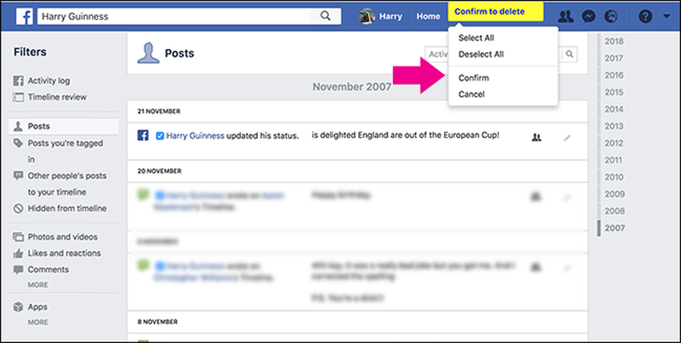Click the 20 NOVEMBER date header
681x343 pixels.
[x=159, y=171]
